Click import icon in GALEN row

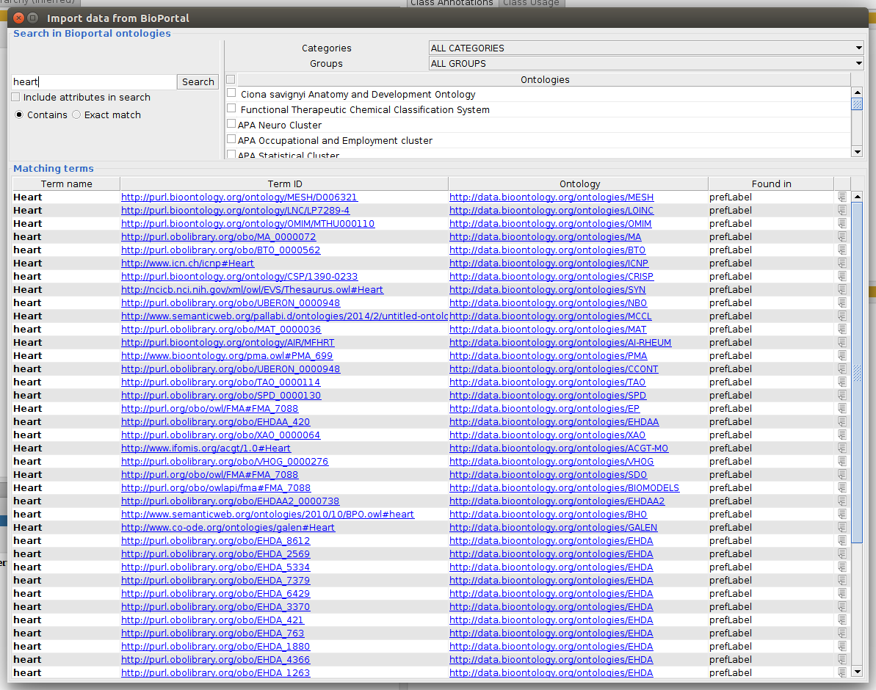tap(842, 528)
